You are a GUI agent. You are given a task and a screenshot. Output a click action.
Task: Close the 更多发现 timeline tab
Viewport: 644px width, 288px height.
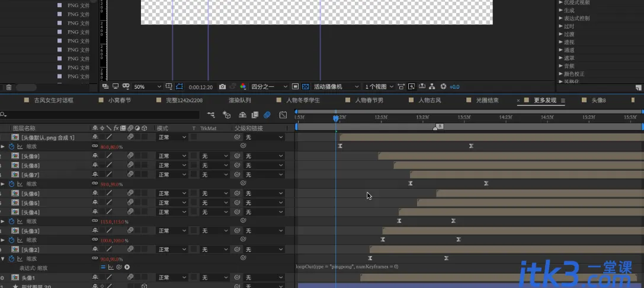[518, 100]
